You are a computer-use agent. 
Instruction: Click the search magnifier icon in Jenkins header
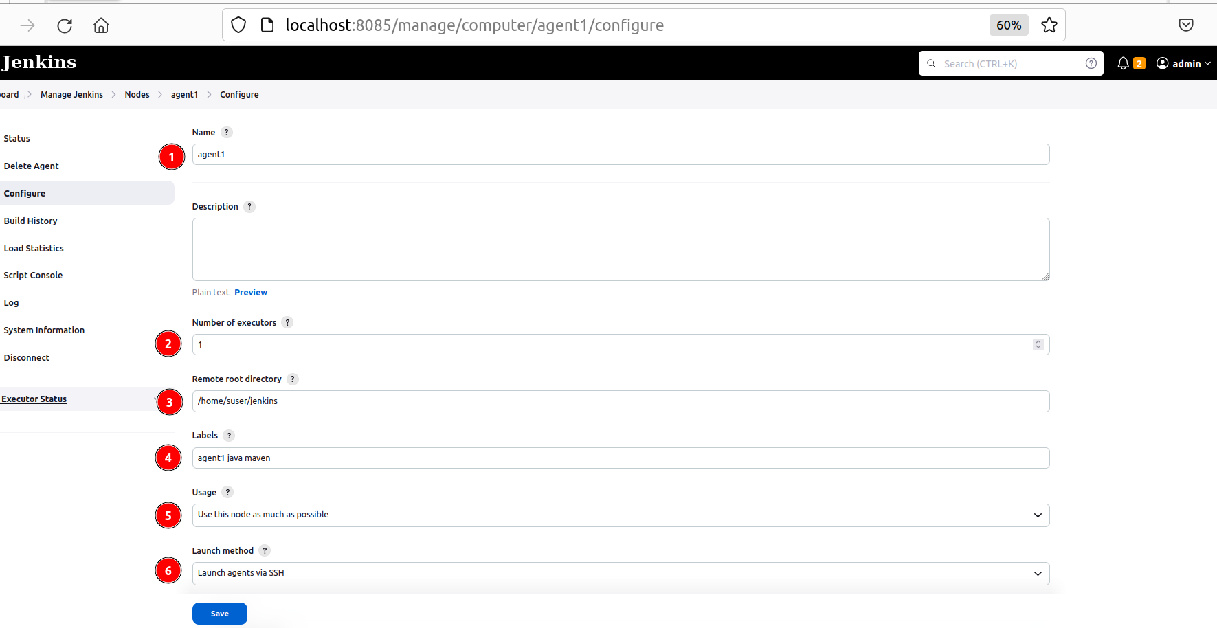pos(931,63)
